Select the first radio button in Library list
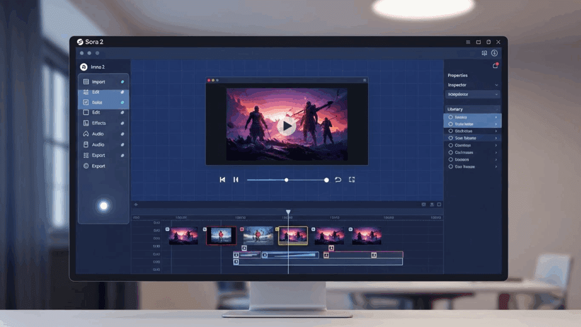 (451, 117)
